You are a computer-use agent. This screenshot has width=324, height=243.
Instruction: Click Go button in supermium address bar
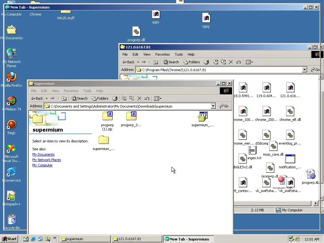point(224,106)
